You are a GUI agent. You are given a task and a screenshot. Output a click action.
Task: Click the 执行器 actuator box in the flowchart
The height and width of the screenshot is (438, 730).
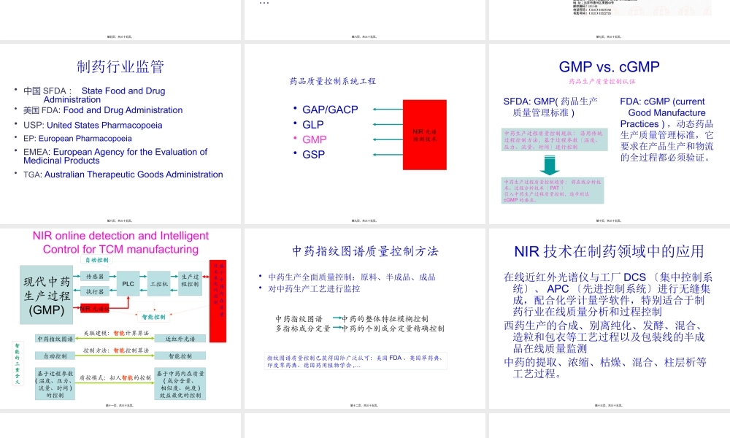pos(95,291)
